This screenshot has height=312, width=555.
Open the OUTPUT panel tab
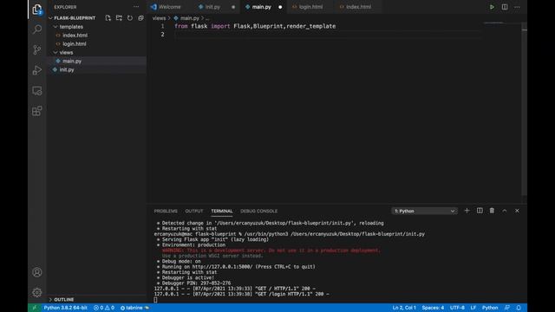[x=194, y=211]
